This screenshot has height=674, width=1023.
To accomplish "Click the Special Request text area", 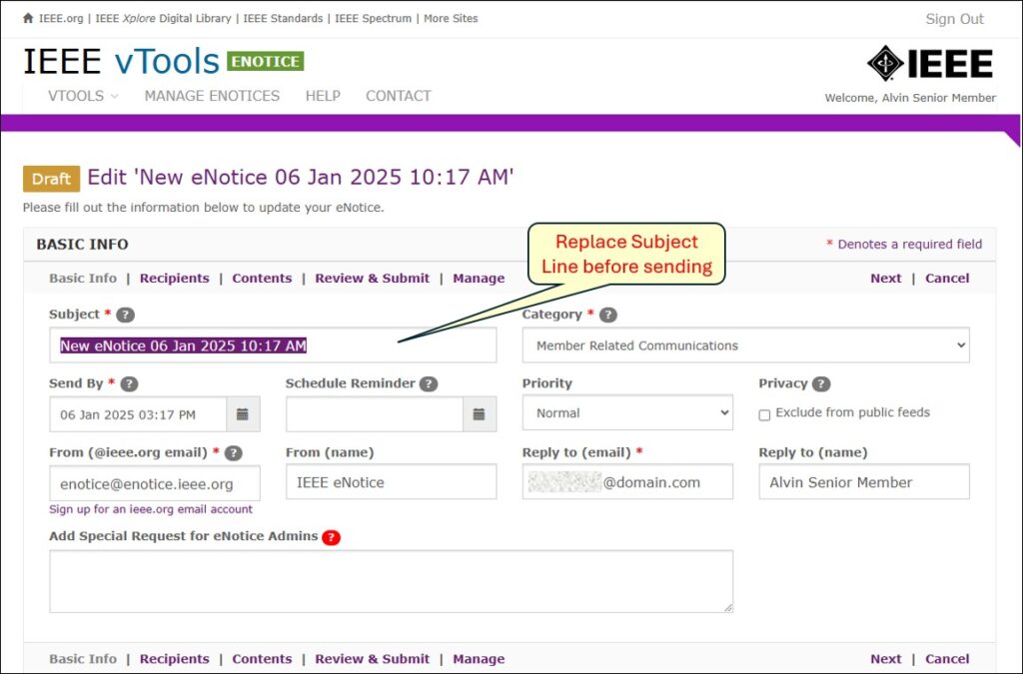I will click(391, 581).
